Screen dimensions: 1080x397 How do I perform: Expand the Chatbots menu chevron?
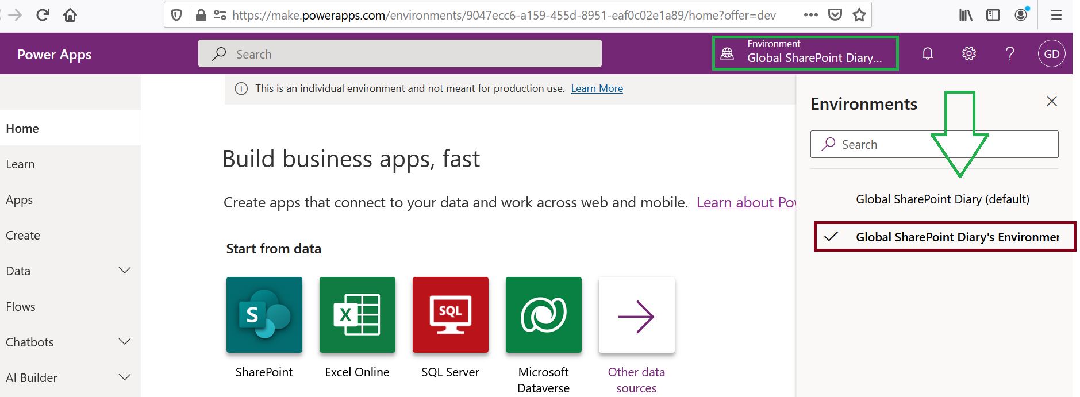pyautogui.click(x=125, y=342)
